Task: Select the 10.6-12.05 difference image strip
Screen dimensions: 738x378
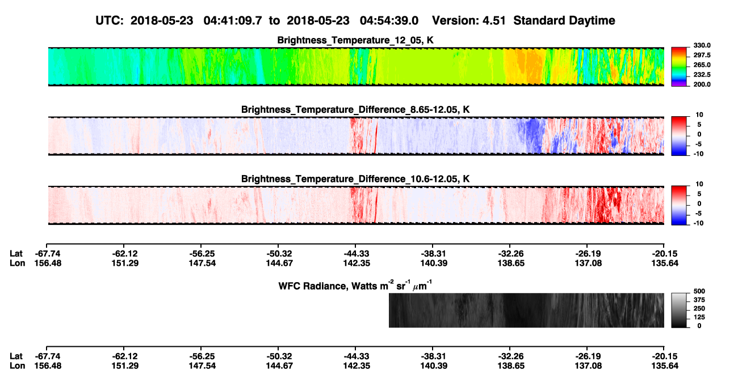Action: point(356,205)
